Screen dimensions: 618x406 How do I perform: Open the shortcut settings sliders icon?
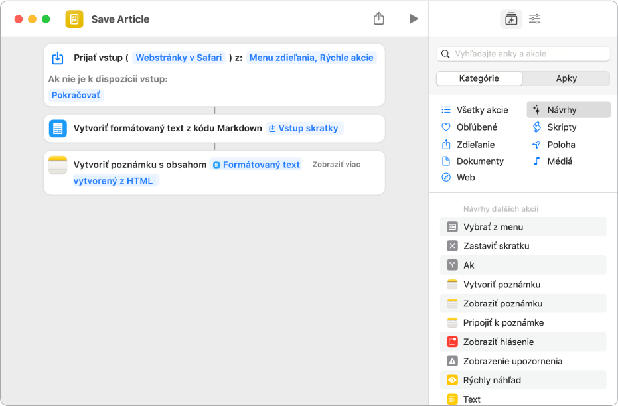point(534,19)
